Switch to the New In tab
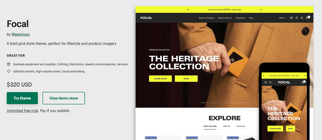Viewport: 322px width, 140px height. [226, 126]
